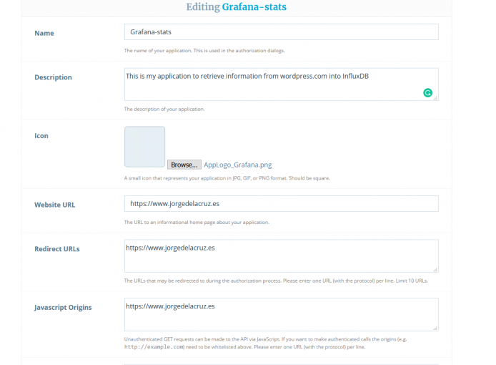Screen dimensions: 496x365
Task: Click the Grammarly icon in Description box
Action: pyautogui.click(x=427, y=93)
